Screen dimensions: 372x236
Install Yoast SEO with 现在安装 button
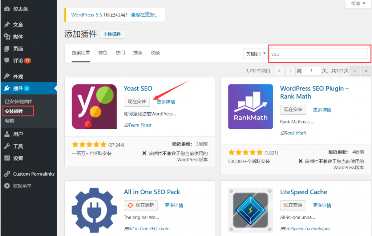(x=137, y=101)
